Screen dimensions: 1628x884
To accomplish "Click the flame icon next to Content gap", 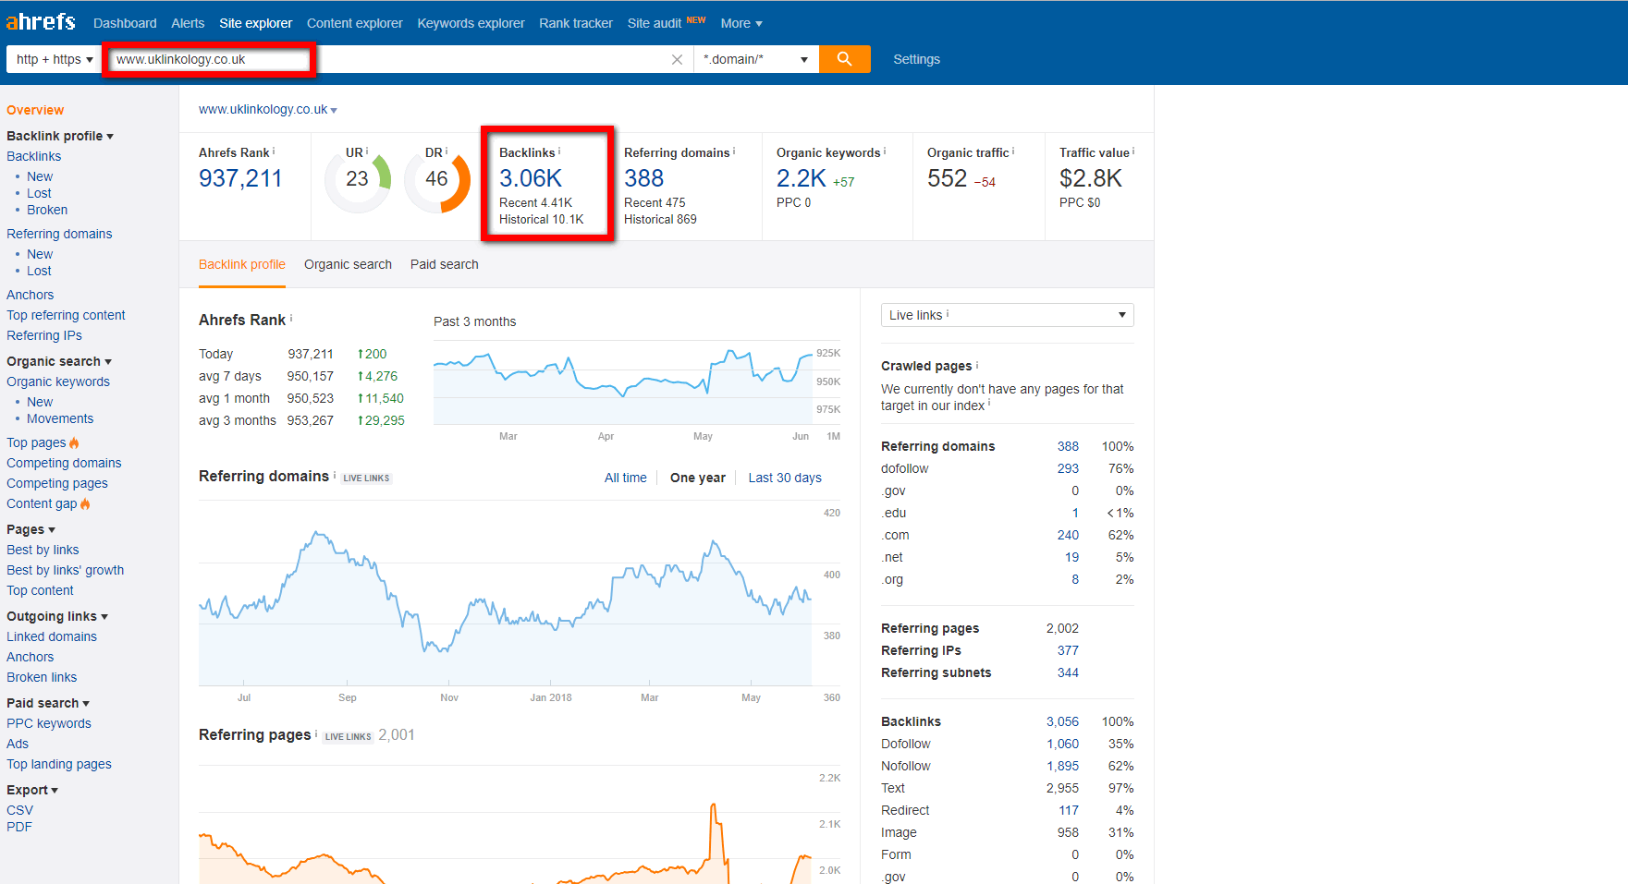I will (85, 503).
